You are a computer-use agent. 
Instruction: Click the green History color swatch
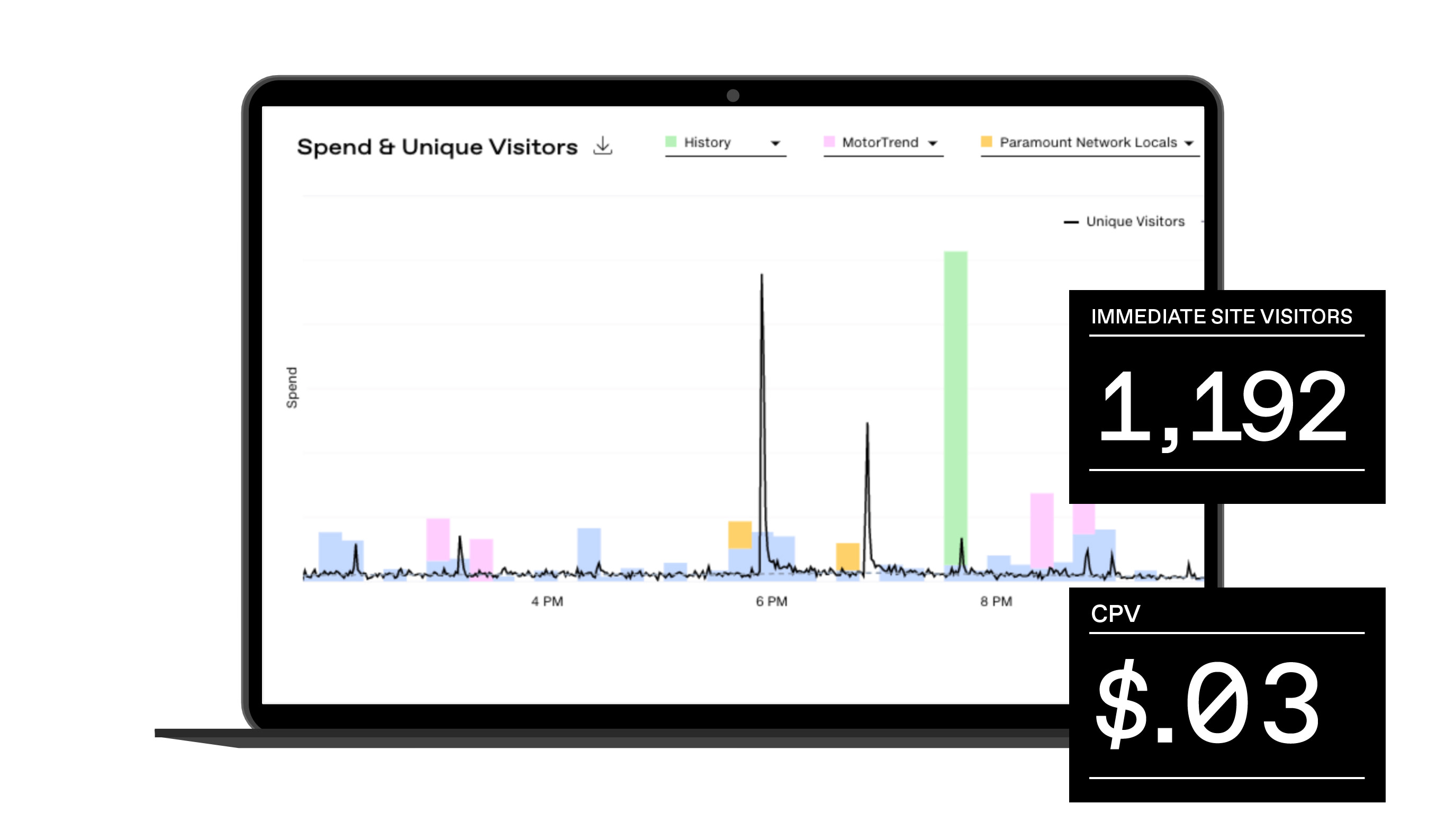pos(670,141)
